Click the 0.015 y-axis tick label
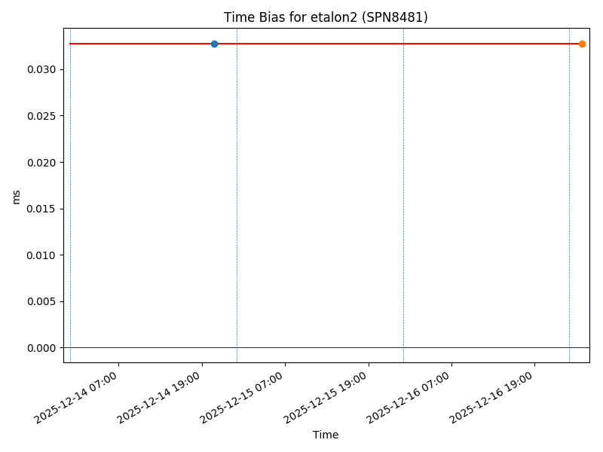The height and width of the screenshot is (452, 603). (41, 209)
